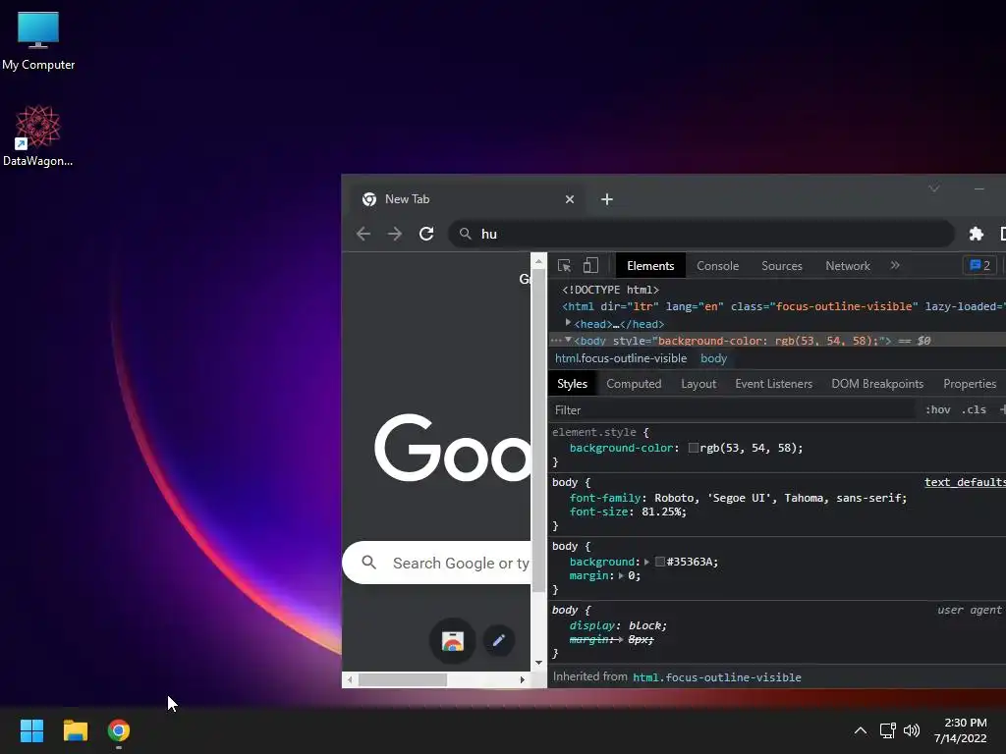Open network status tray icon

(887, 730)
